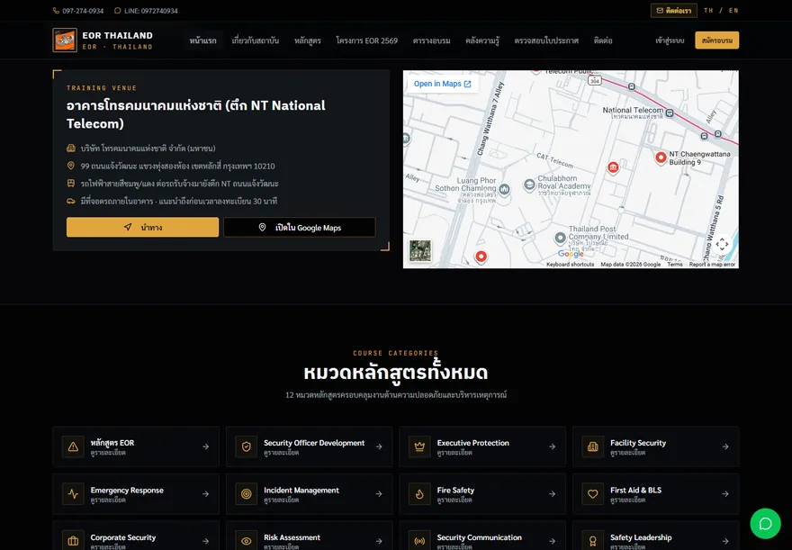Click arrow on Emergency Response card
Screen dimensions: 792x550
(x=205, y=494)
